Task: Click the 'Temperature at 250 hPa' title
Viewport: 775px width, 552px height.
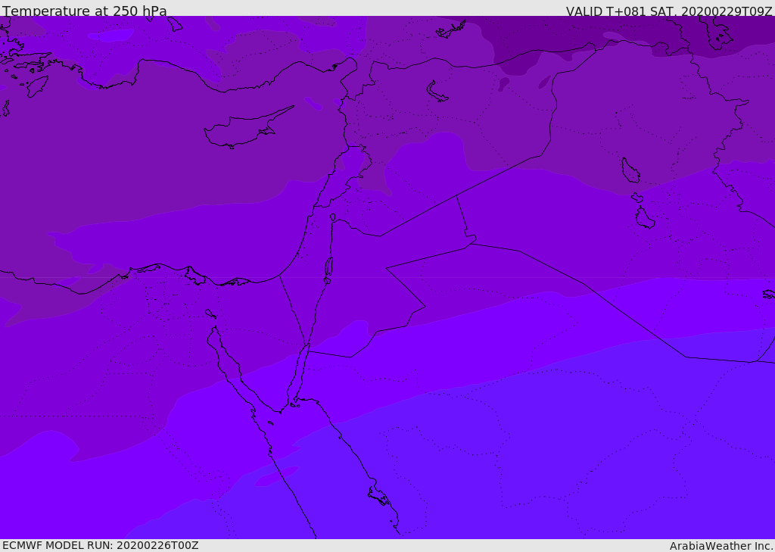Action: tap(85, 11)
